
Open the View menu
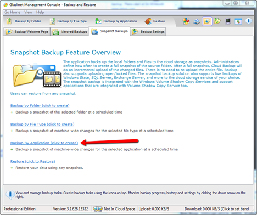coord(28,12)
